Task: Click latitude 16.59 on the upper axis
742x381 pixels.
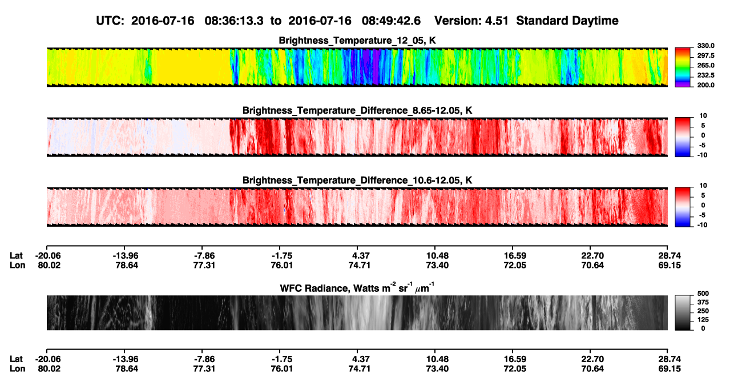Action: [x=512, y=255]
